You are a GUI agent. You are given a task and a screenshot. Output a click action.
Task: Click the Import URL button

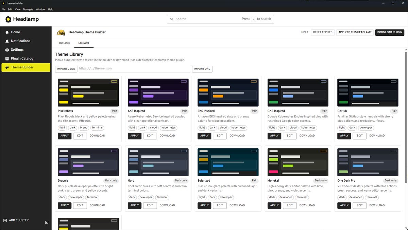[202, 69]
